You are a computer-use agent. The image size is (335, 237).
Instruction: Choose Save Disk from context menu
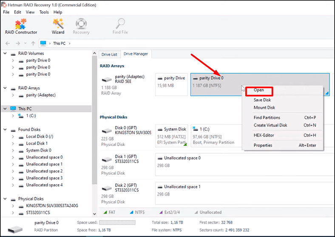[262, 100]
